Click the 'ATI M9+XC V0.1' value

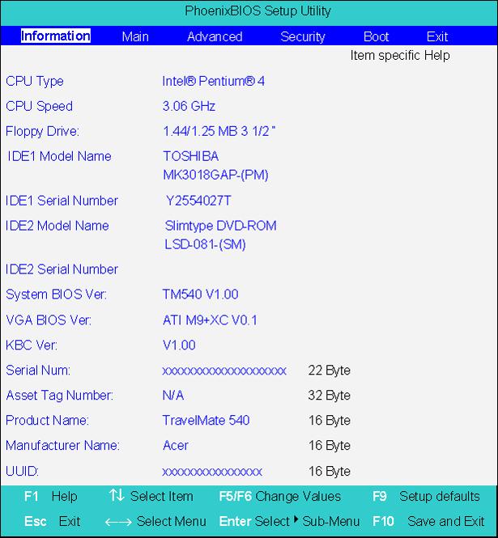(x=210, y=320)
